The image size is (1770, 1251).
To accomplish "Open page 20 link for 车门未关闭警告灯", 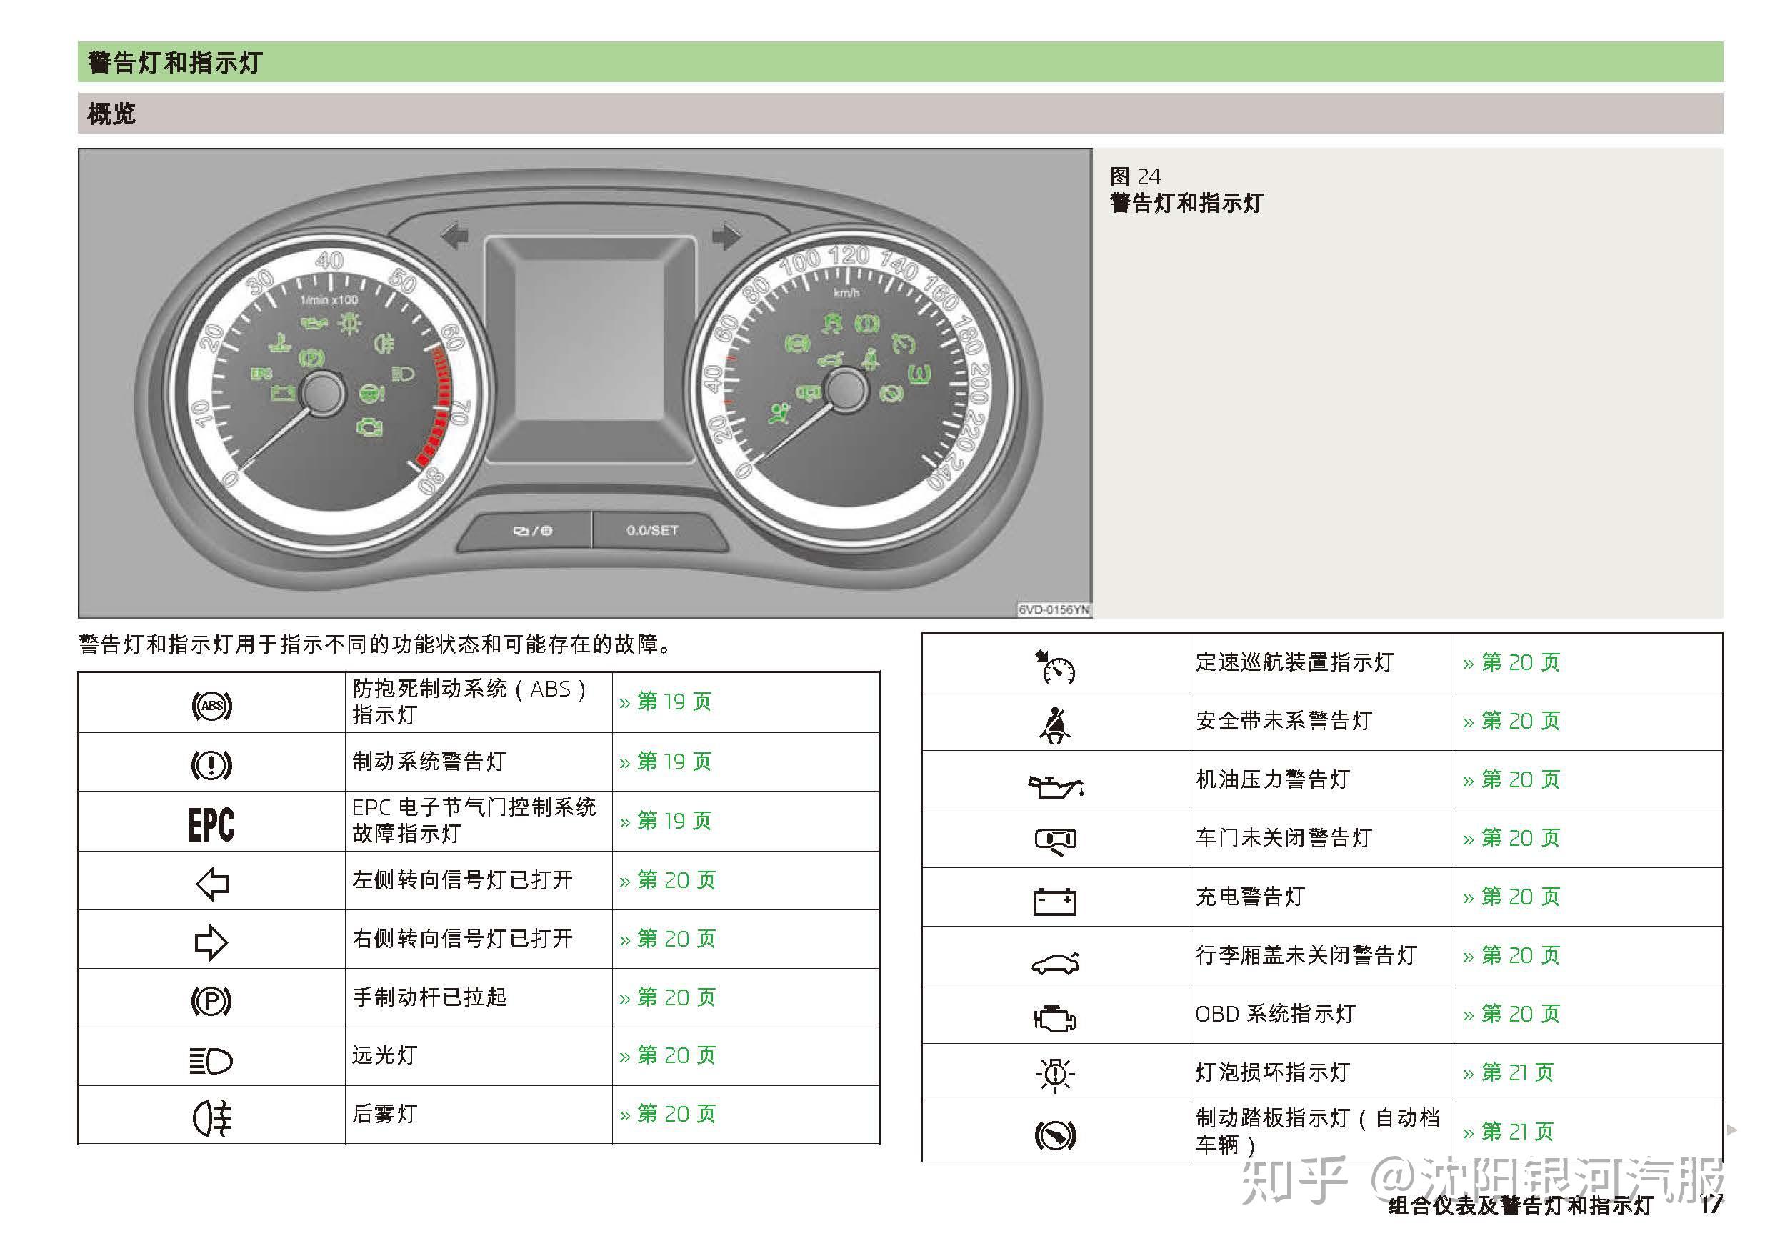I will (1511, 838).
